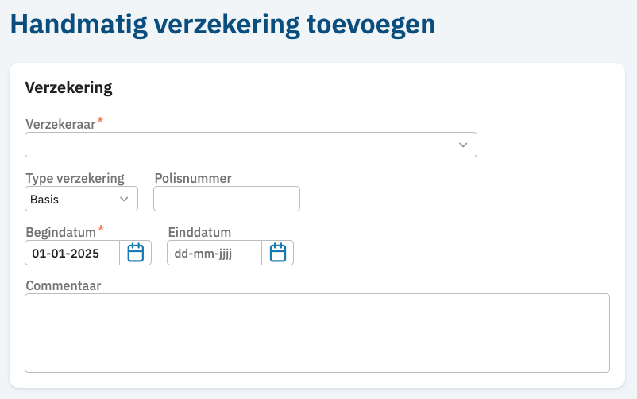637x399 pixels.
Task: Click the red asterisk next to Begindatum
Action: (x=102, y=230)
